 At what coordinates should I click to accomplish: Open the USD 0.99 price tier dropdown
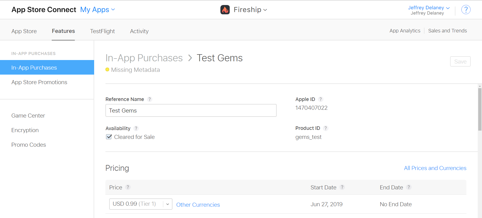click(x=167, y=204)
